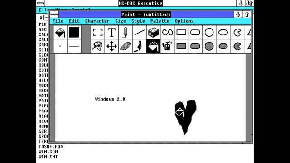The image size is (290, 163).
Task: Select the Spray can tool
Action: 167,46
